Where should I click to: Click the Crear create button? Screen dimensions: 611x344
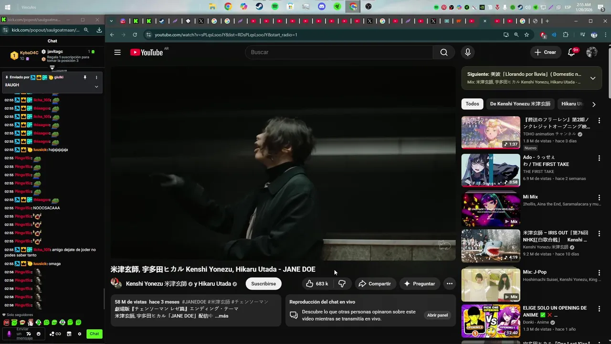[x=545, y=52]
